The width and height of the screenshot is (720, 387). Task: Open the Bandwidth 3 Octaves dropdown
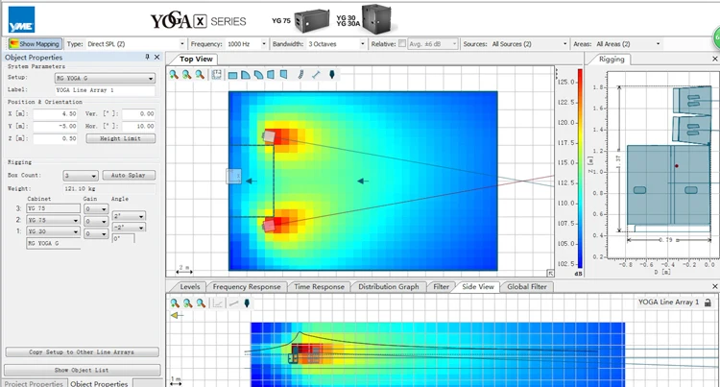pyautogui.click(x=363, y=44)
